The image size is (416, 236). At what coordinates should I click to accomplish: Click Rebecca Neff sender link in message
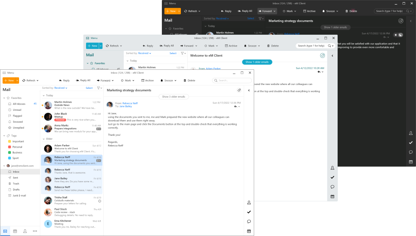[x=130, y=103]
